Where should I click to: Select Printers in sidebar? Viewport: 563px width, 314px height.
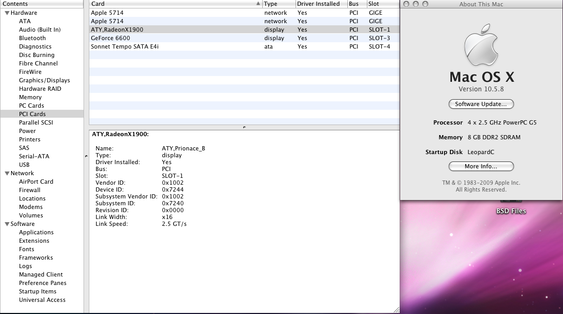coord(30,139)
